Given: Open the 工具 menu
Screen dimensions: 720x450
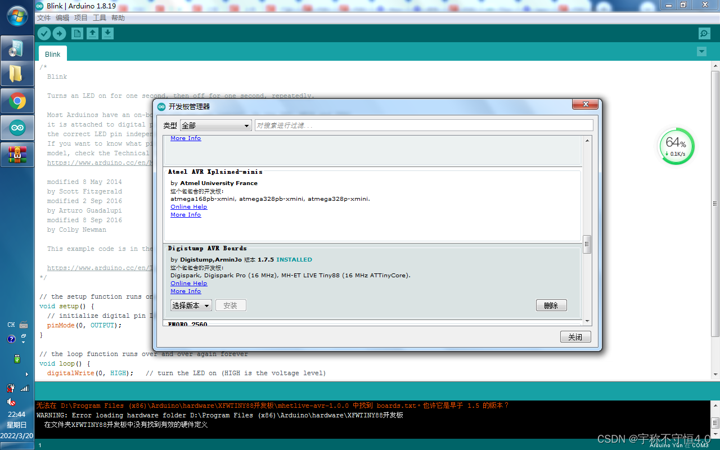Looking at the screenshot, I should coord(100,18).
